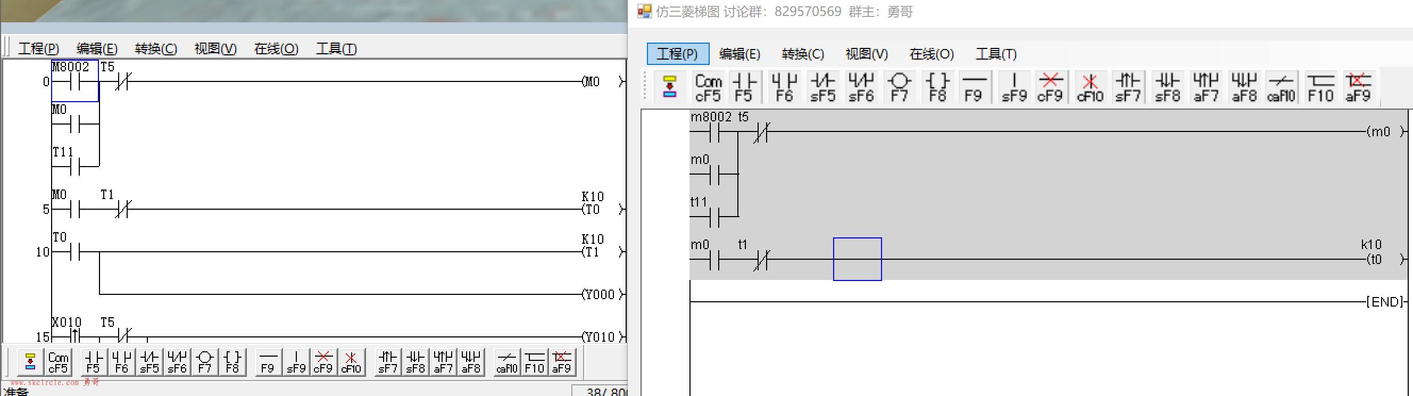Select sF7 rising pulse contact in right toolbar
The height and width of the screenshot is (396, 1413).
[x=1128, y=88]
